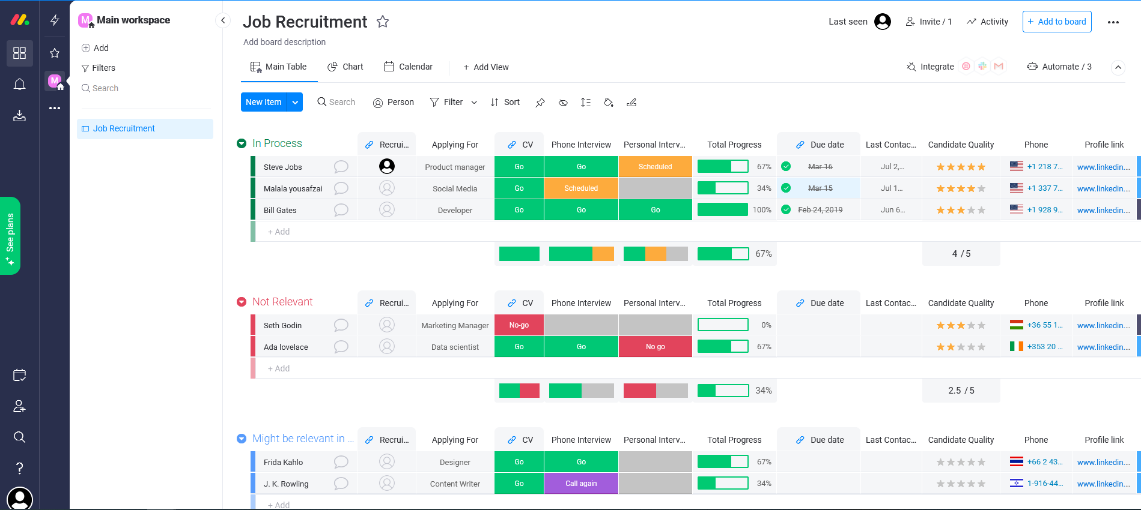Open monday.com logo home
This screenshot has height=510, width=1141.
point(19,20)
